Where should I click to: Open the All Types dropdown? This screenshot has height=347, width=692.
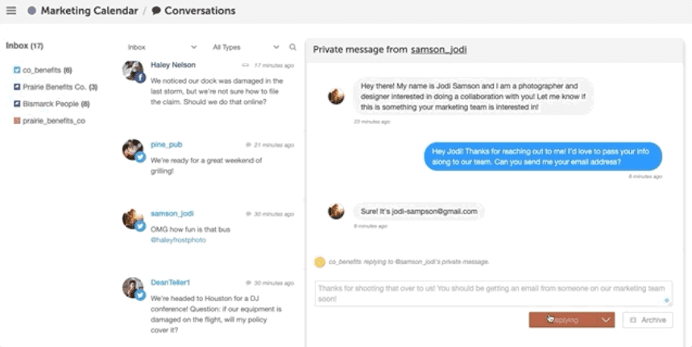coord(246,48)
